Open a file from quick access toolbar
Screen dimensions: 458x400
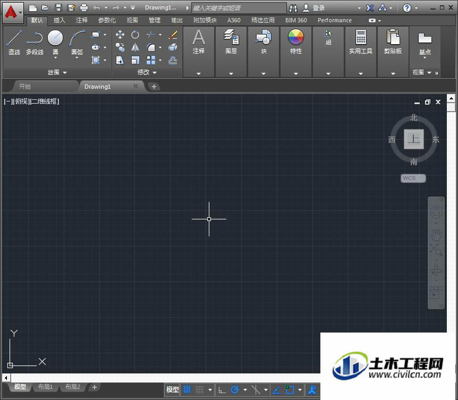pyautogui.click(x=45, y=8)
